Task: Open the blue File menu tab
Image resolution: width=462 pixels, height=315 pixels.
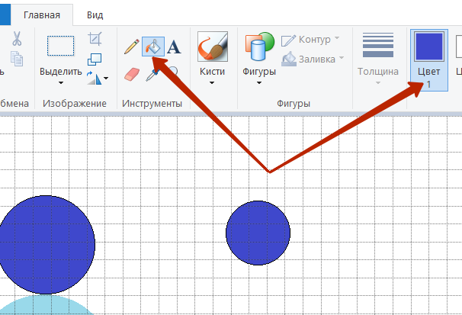Action: (5, 14)
